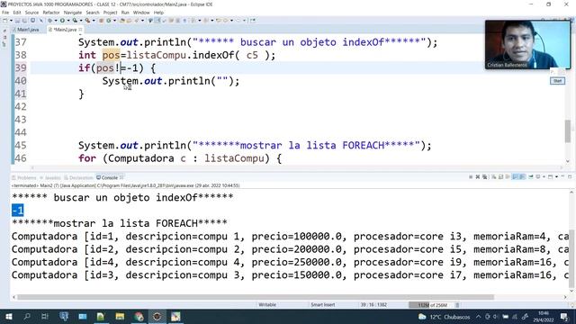Open the Window menu
The height and width of the screenshot is (324, 576).
coord(141,13)
